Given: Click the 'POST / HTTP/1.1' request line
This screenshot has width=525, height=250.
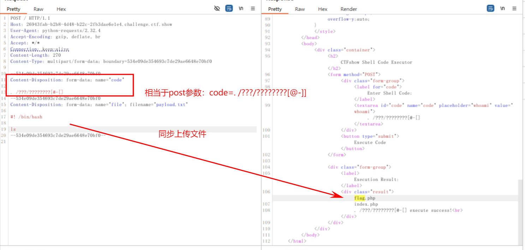Looking at the screenshot, I should click(x=30, y=18).
